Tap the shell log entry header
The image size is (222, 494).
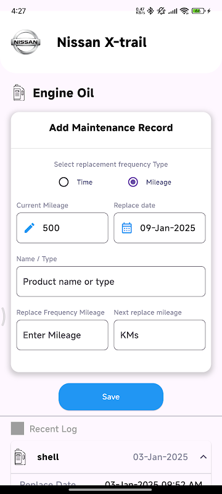tap(111, 457)
